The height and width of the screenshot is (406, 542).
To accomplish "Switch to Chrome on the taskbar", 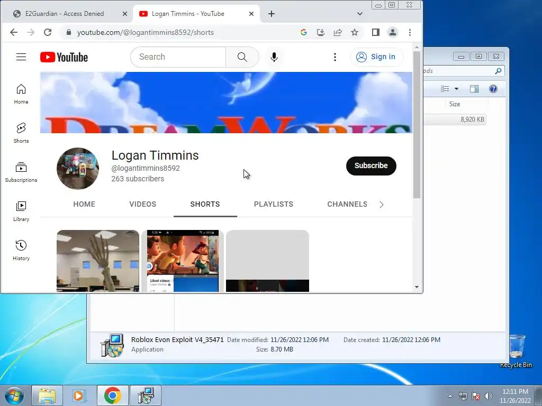I will 113,395.
